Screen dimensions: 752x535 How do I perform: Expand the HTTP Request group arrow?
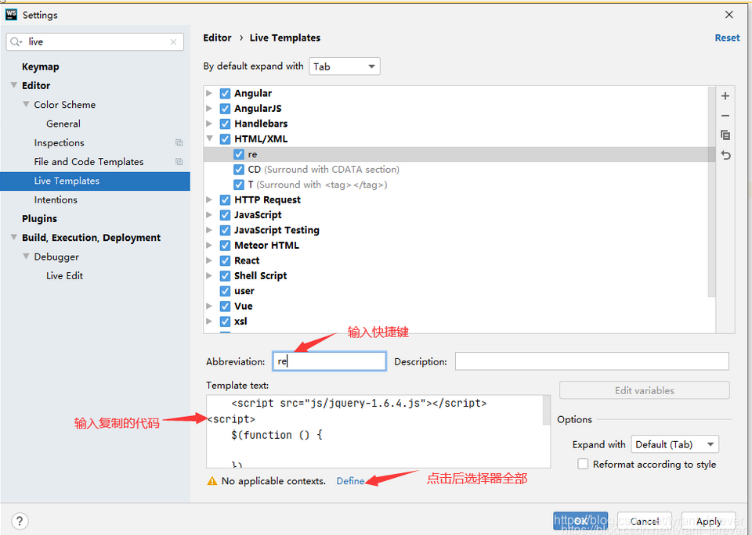click(209, 199)
